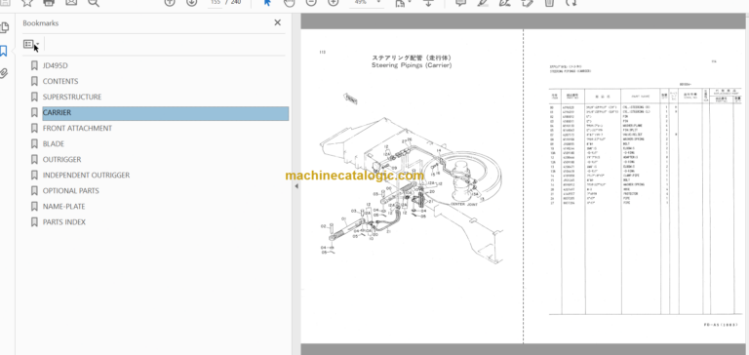Click the Steering Pipings (Carrier) diagram title
Image resolution: width=749 pixels, height=355 pixels.
[x=412, y=65]
